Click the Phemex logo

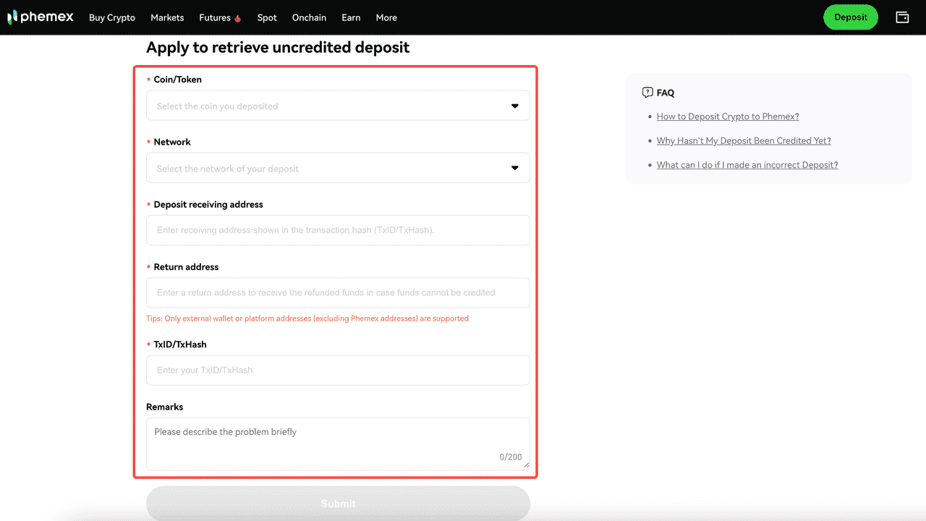pyautogui.click(x=41, y=17)
